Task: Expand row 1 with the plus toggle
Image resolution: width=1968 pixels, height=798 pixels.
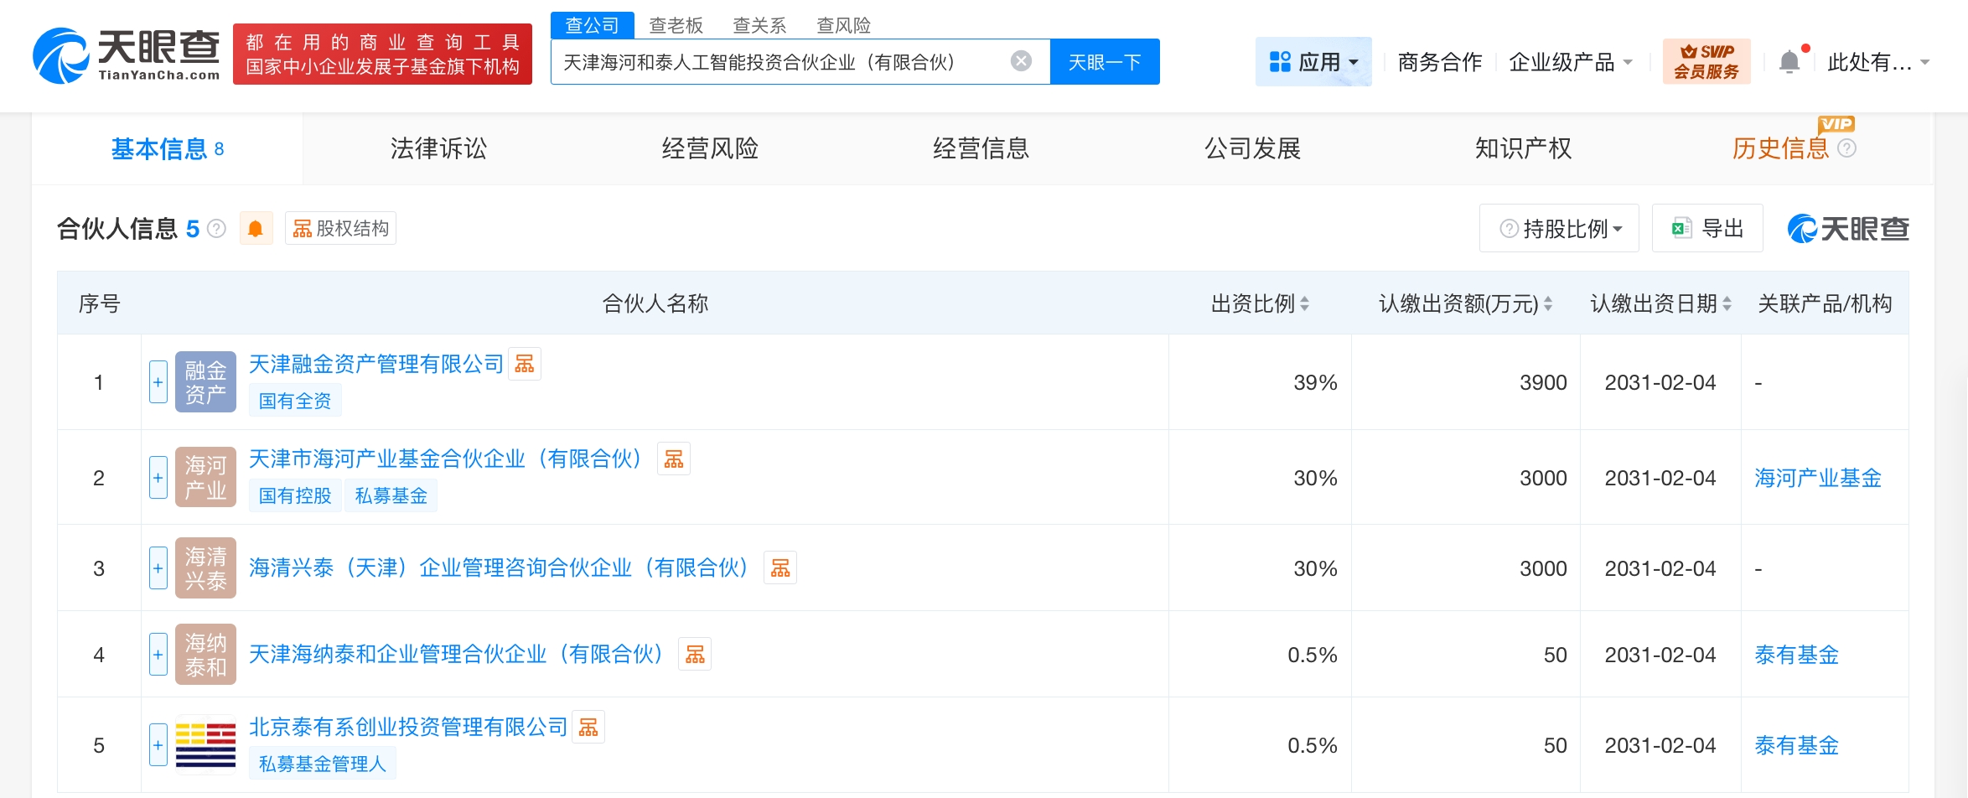Action: 158,382
